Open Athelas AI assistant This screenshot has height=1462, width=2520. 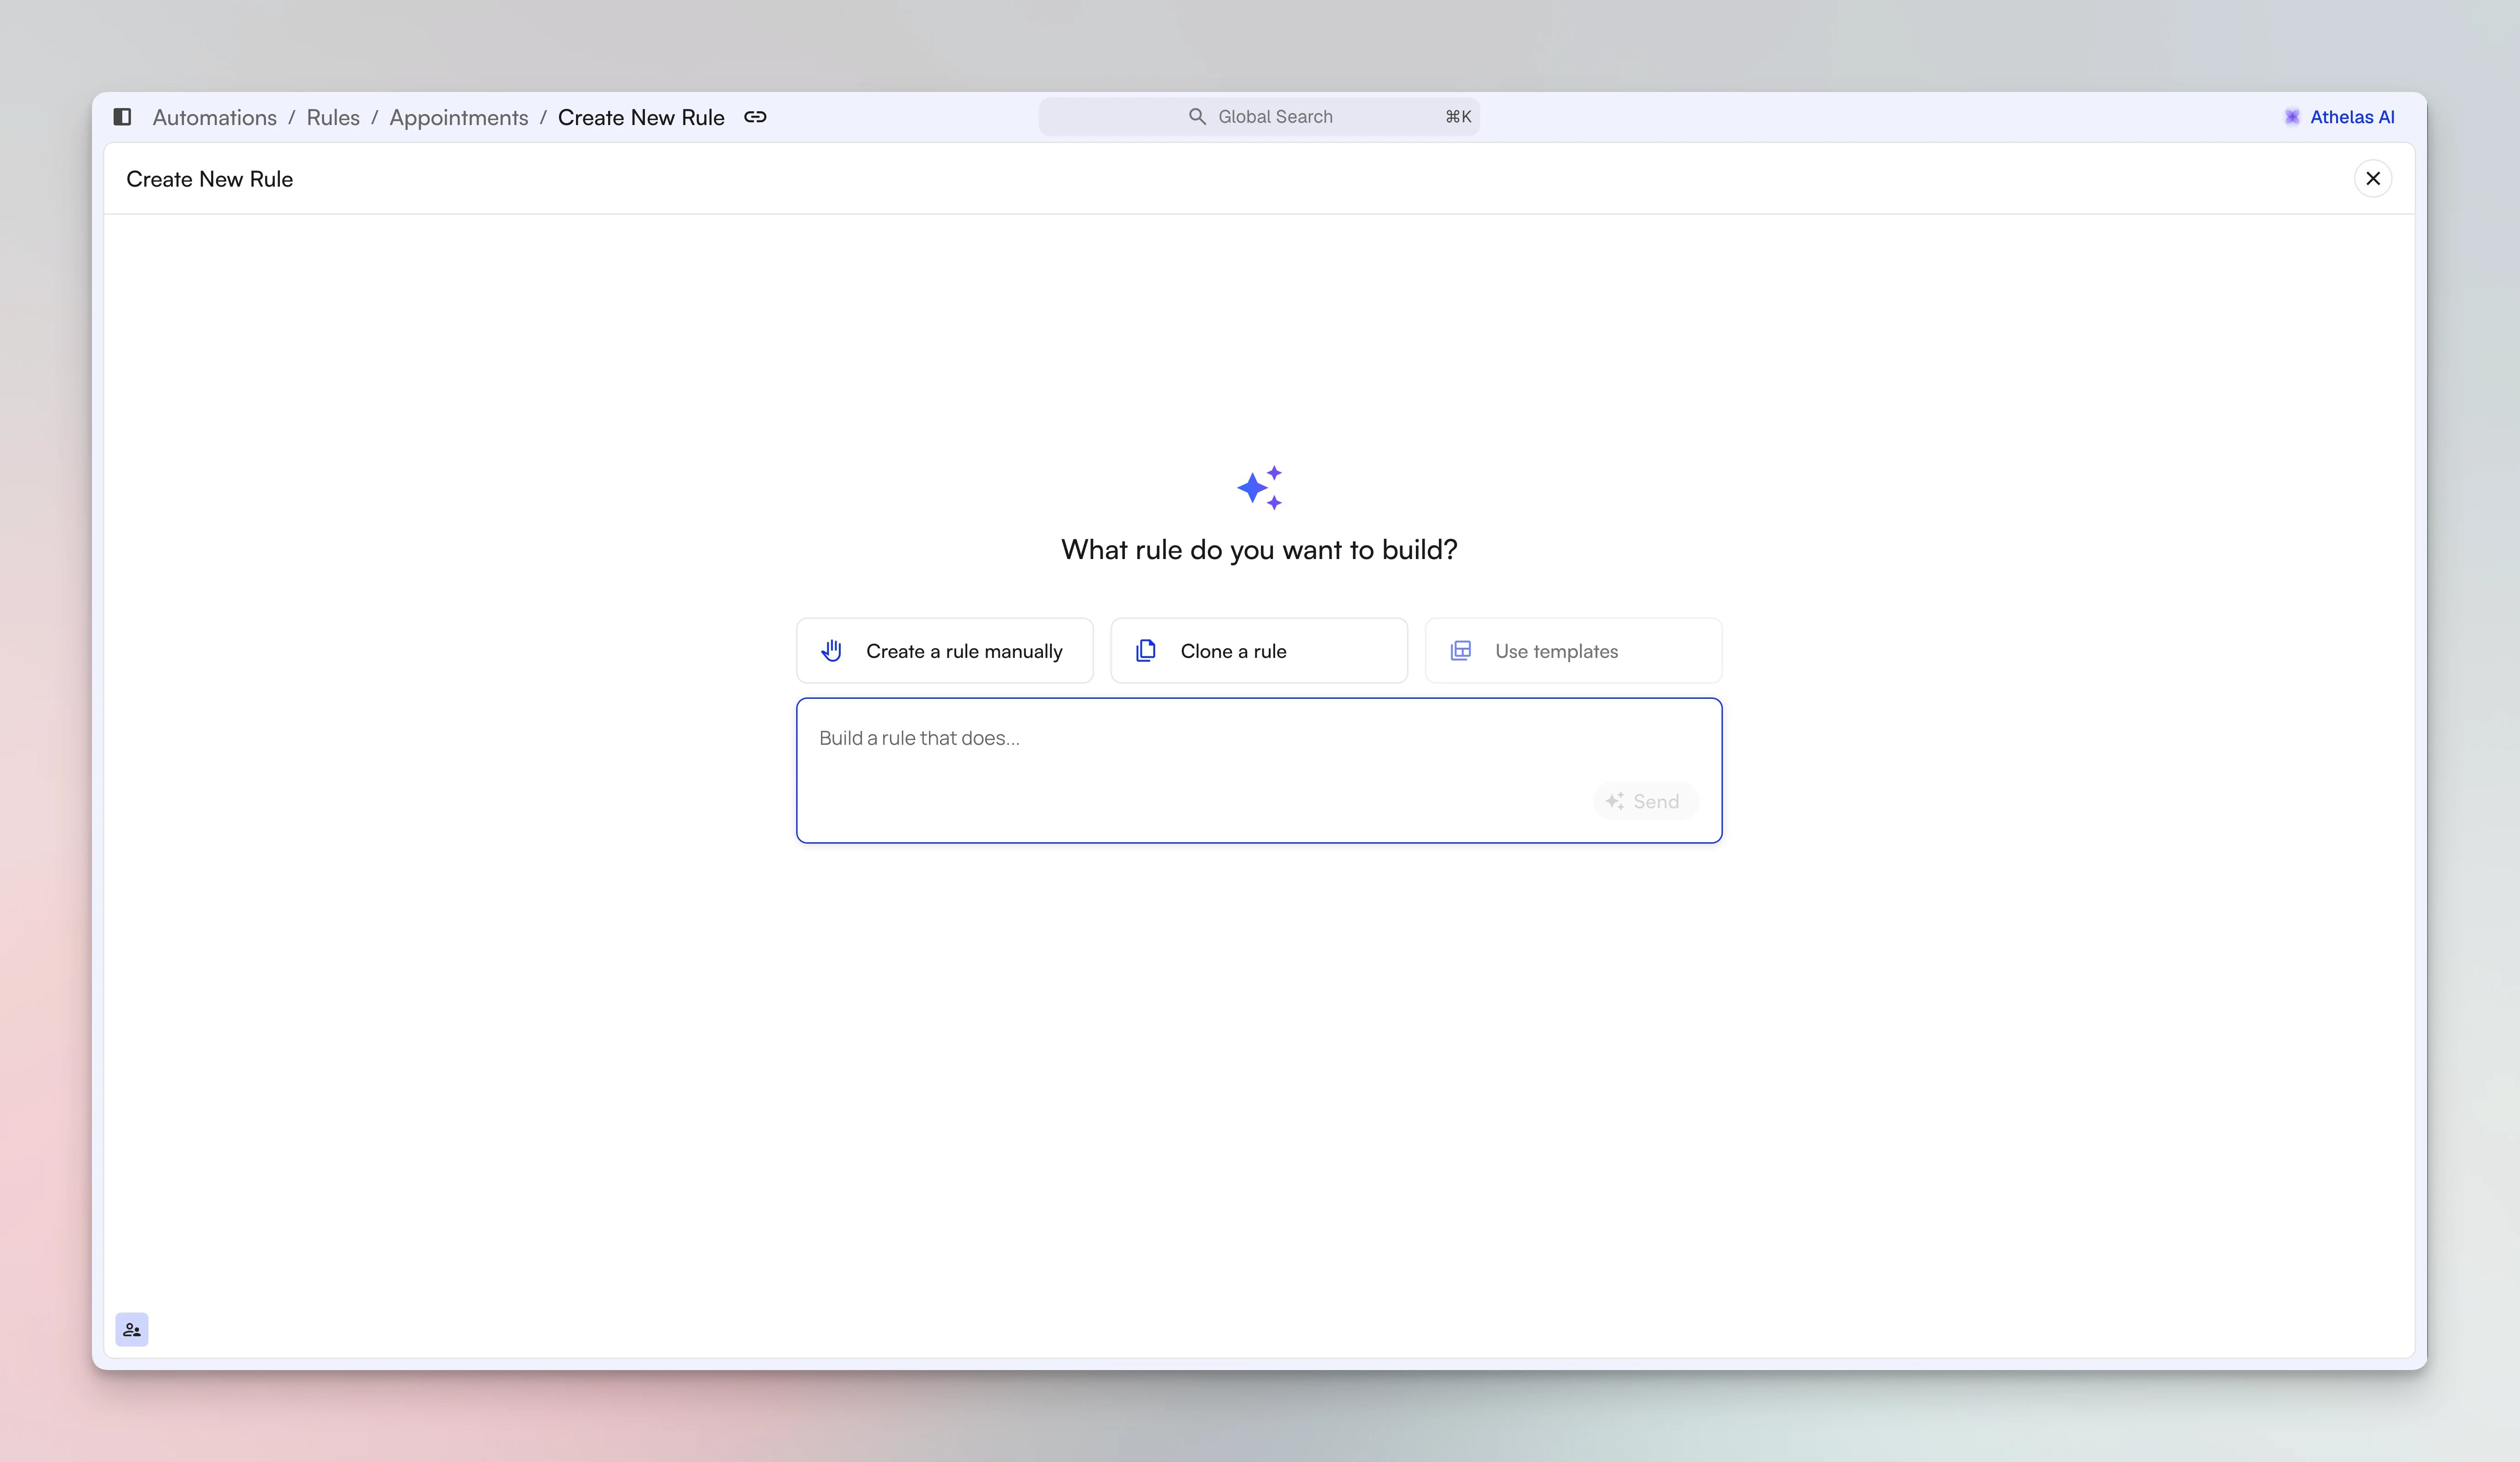(x=2339, y=117)
